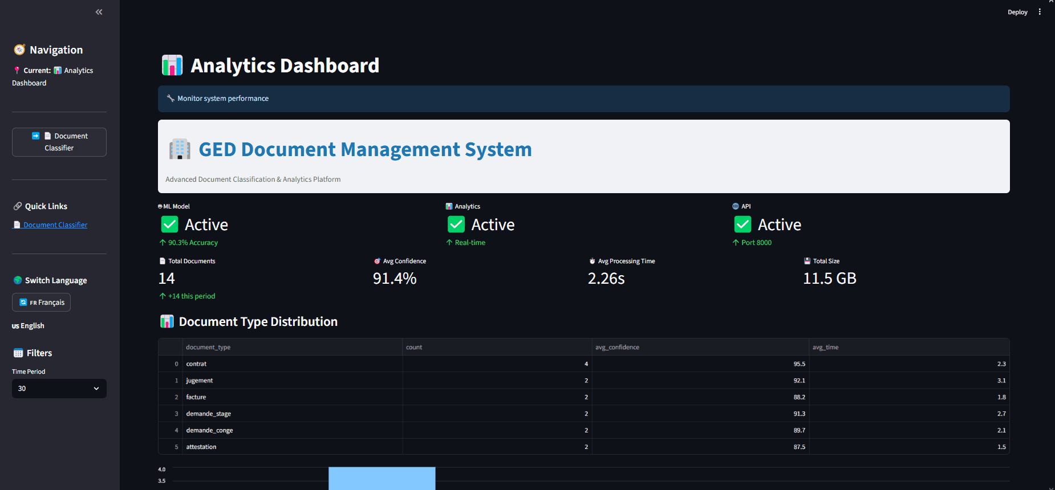Select the demande_conge cell in the table
Screen dimensions: 1055x490
pos(292,430)
